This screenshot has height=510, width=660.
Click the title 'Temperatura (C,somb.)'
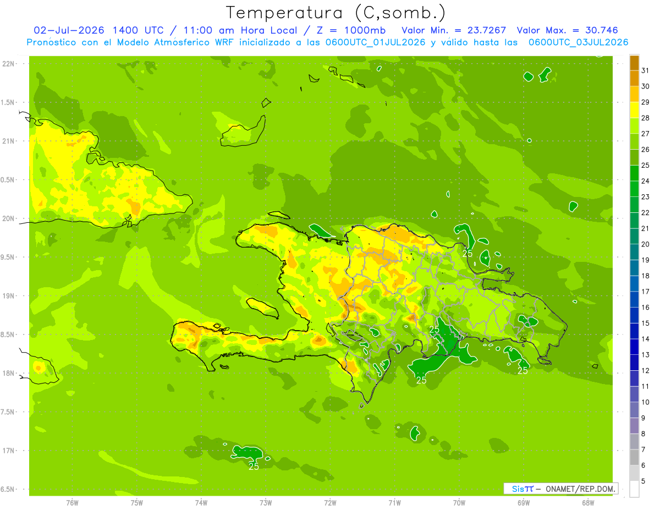[336, 12]
